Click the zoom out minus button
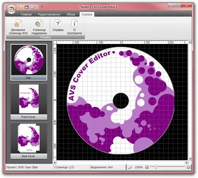Viewport: 198px width, 178px height. pyautogui.click(x=147, y=167)
